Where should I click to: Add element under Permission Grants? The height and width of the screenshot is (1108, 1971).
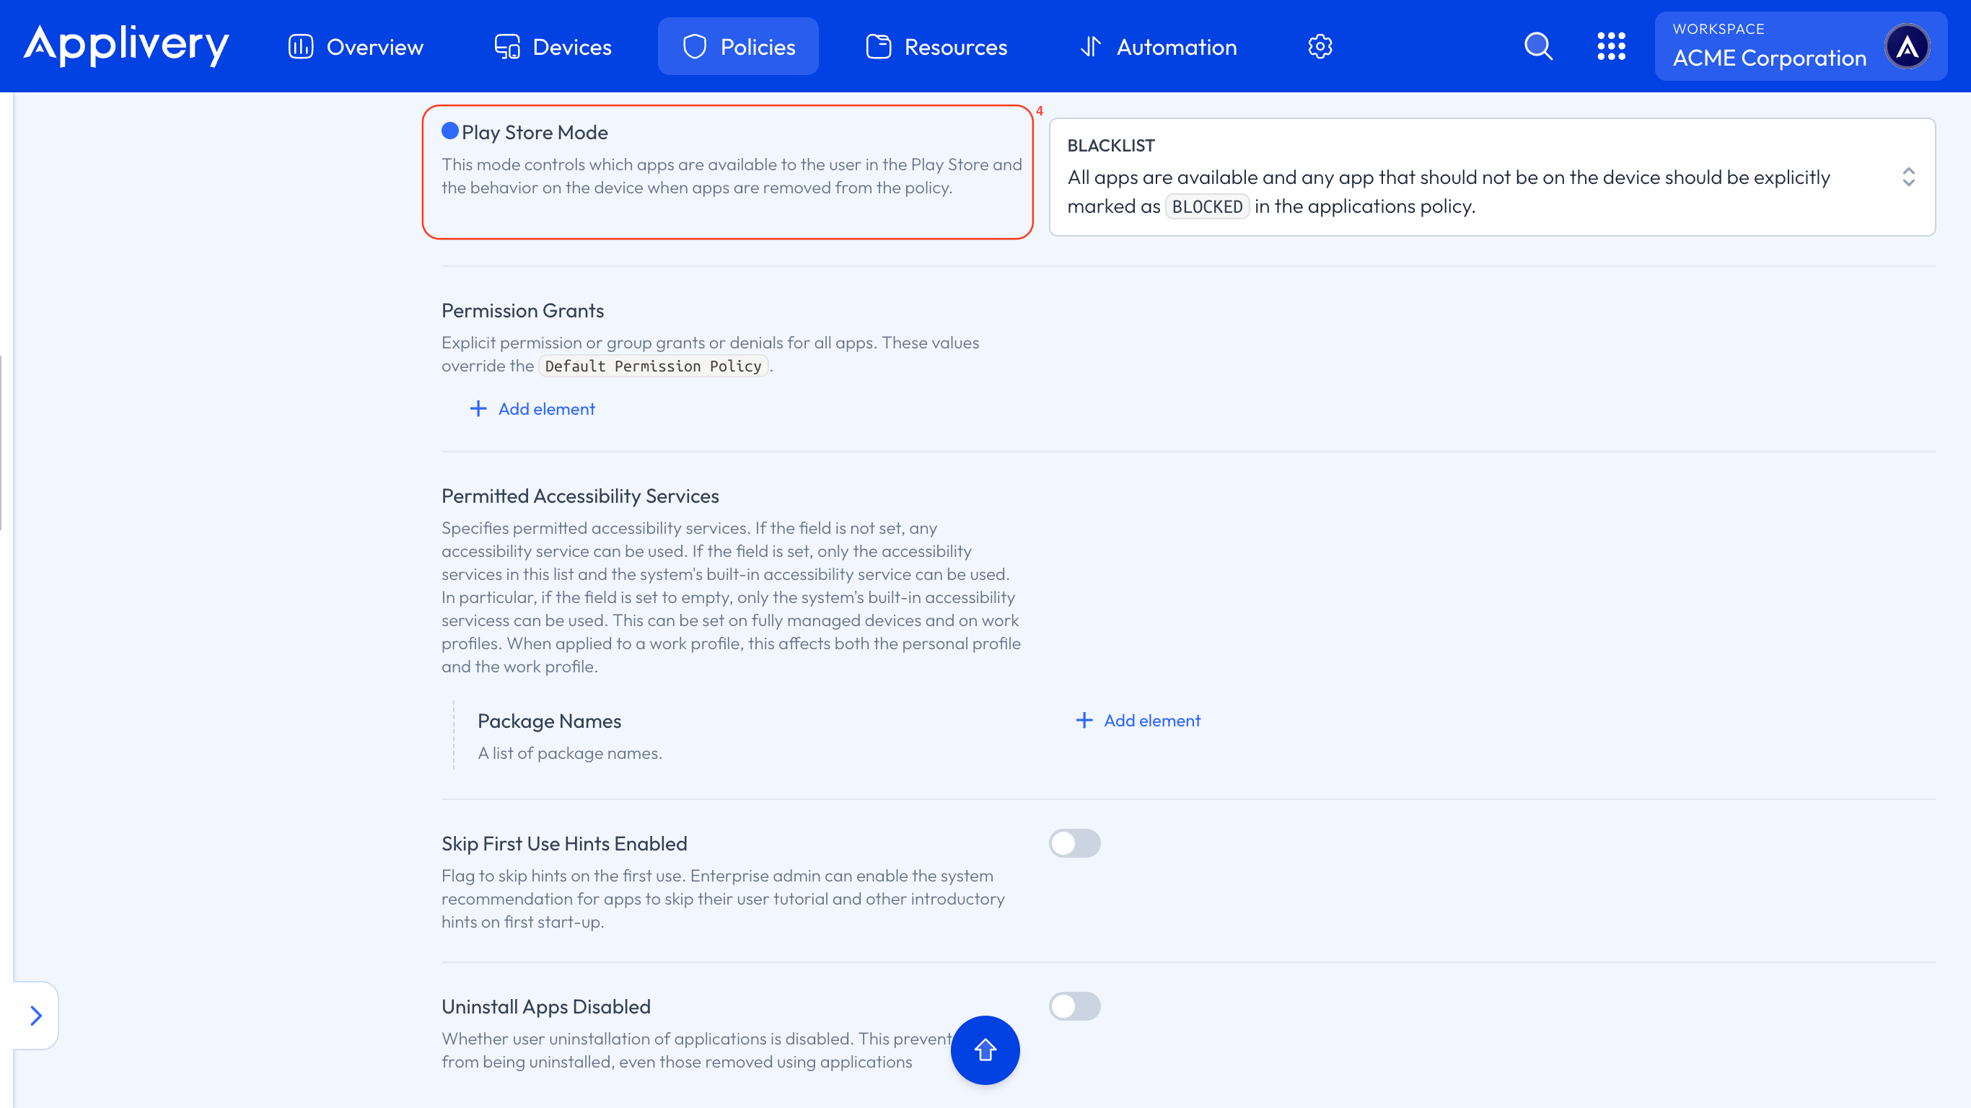[533, 408]
